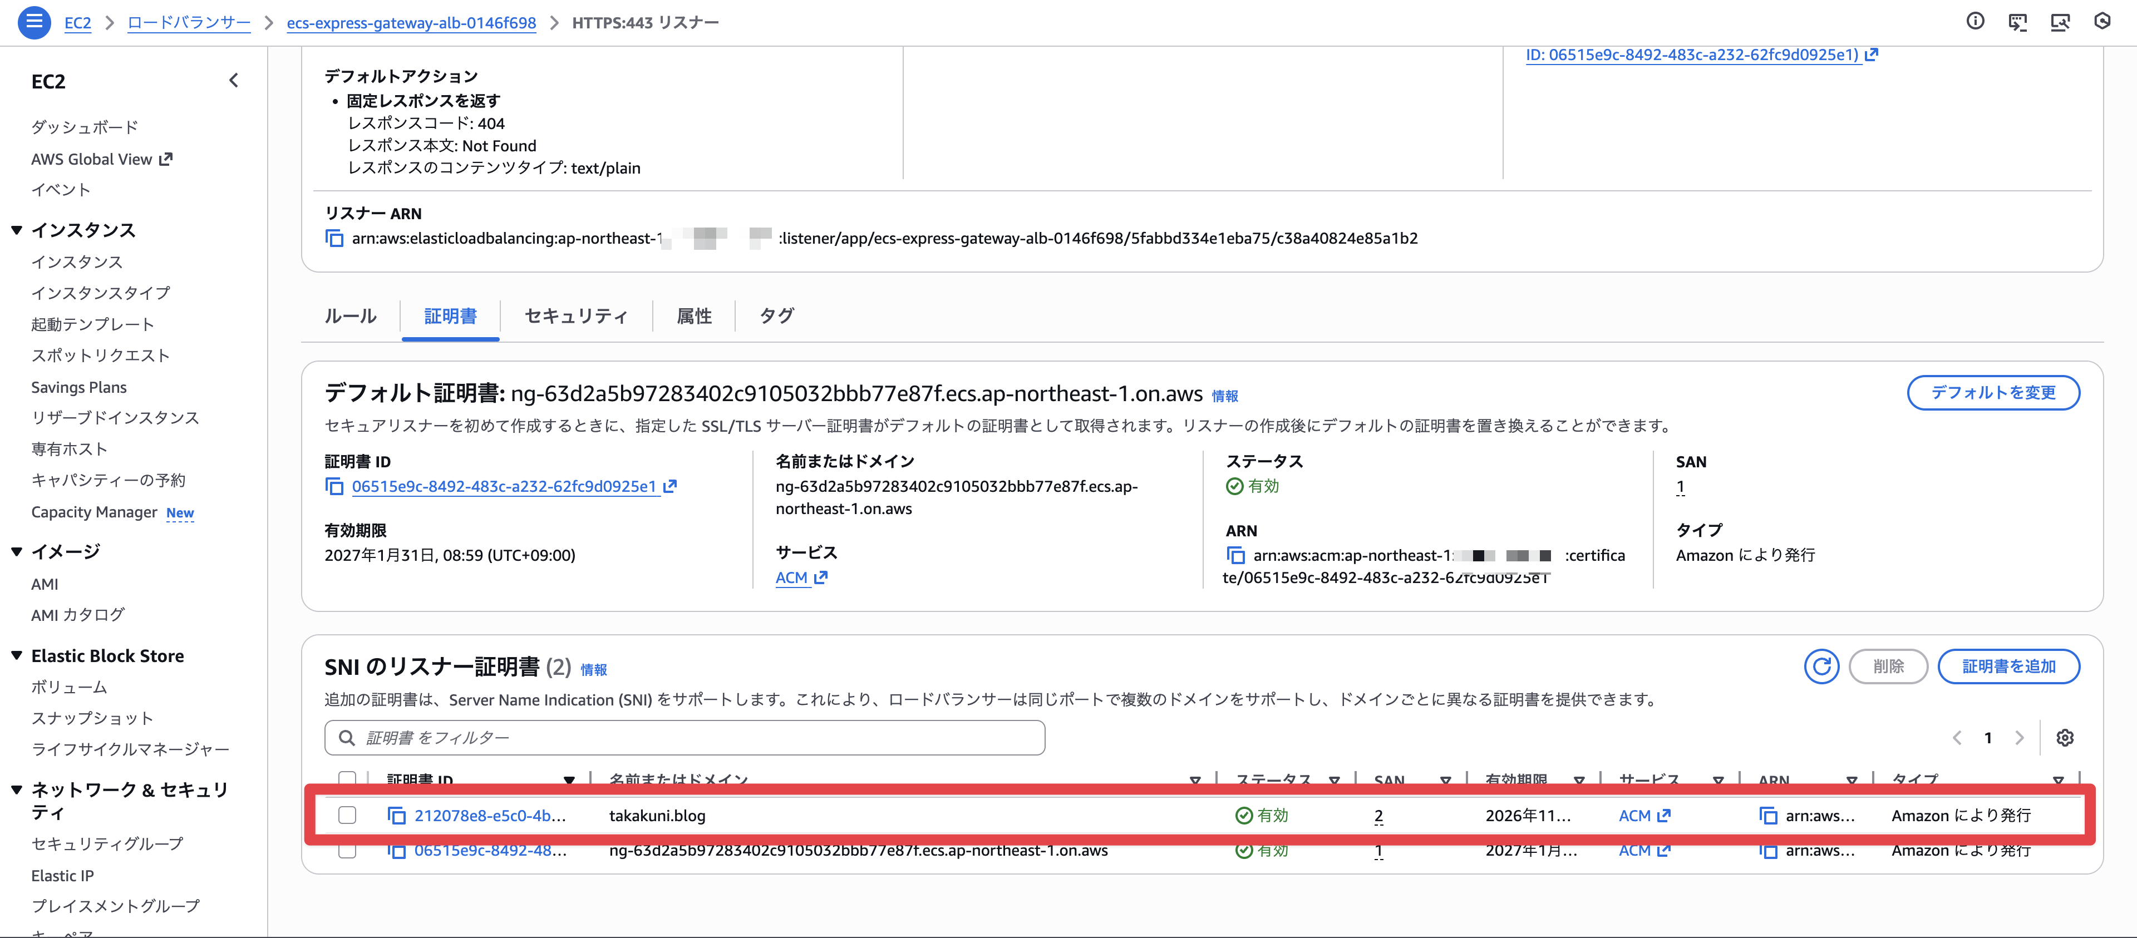
Task: Click 証明書を追加 button
Action: pos(2007,667)
